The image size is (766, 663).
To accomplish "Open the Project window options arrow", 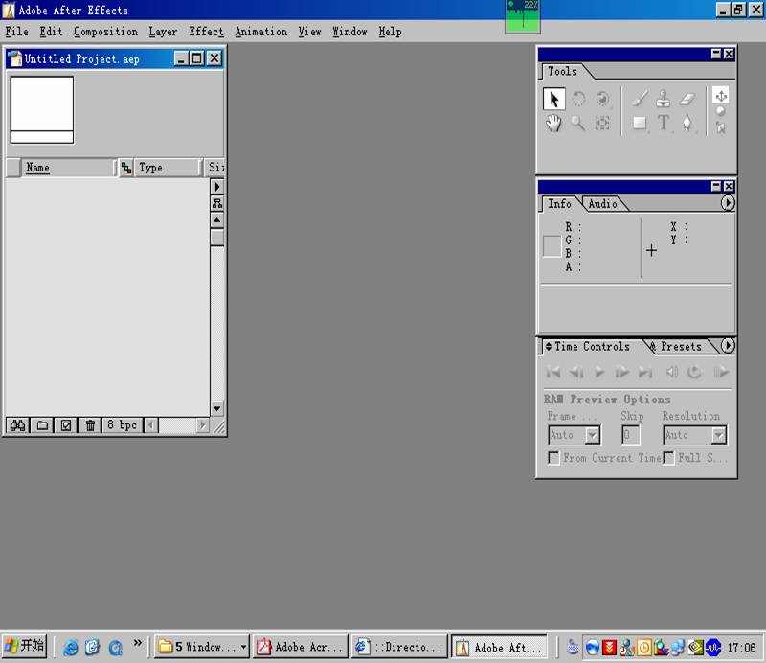I will [x=217, y=186].
